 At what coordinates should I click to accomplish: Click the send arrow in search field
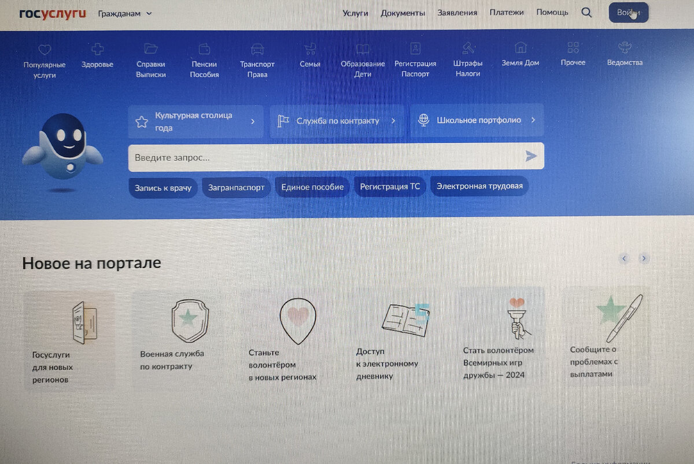point(531,156)
